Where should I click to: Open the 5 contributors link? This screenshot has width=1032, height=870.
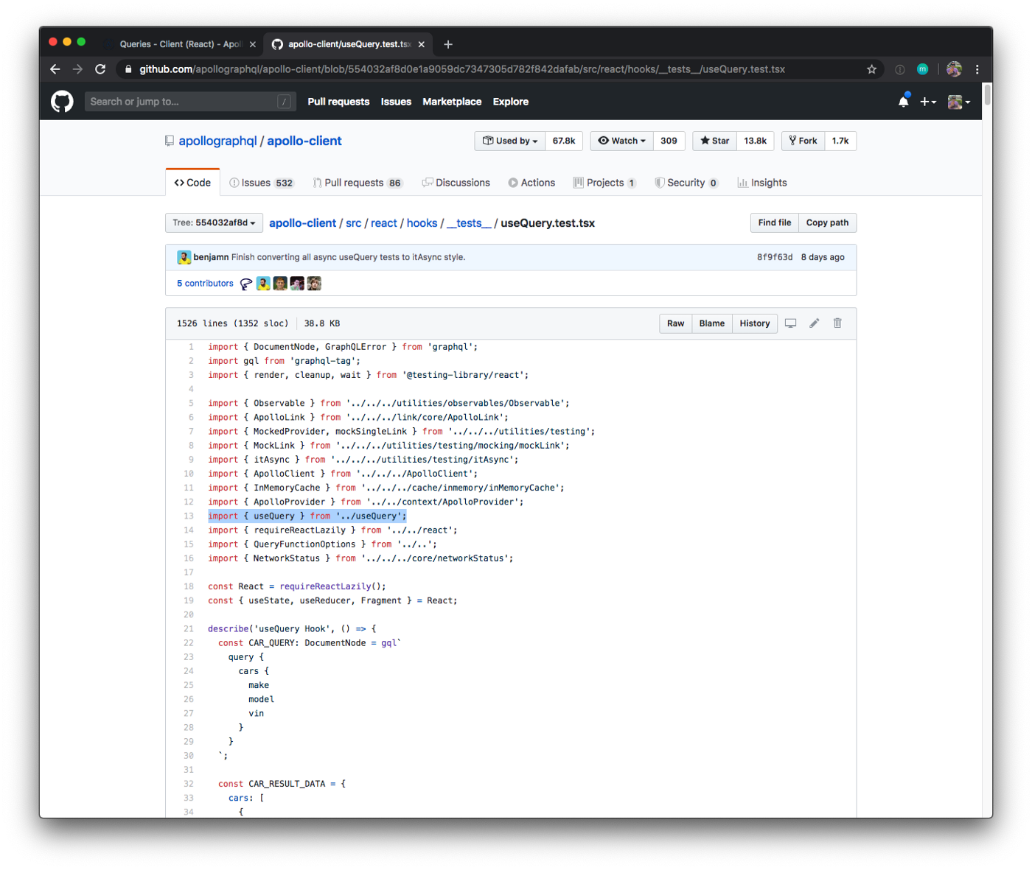click(205, 284)
